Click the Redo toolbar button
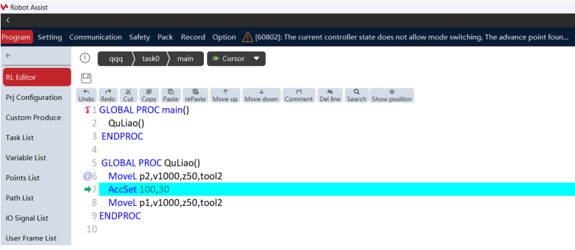The height and width of the screenshot is (250, 575). (x=108, y=95)
